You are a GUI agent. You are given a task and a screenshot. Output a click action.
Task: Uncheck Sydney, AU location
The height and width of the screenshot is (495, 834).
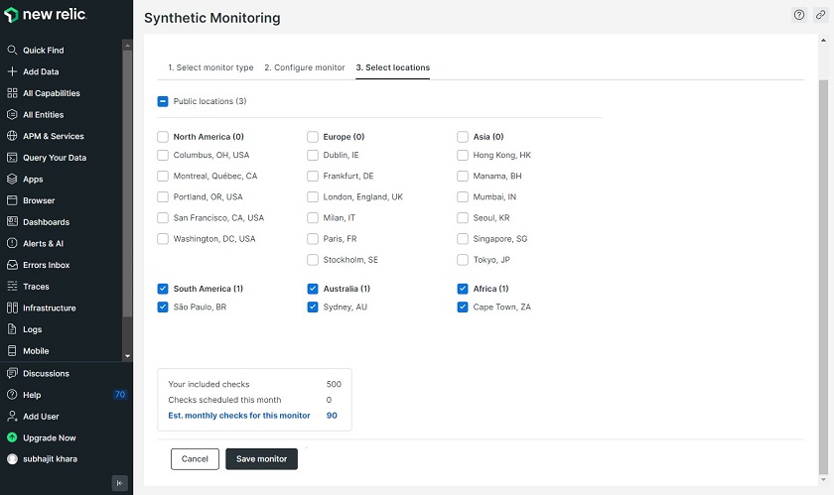tap(313, 307)
